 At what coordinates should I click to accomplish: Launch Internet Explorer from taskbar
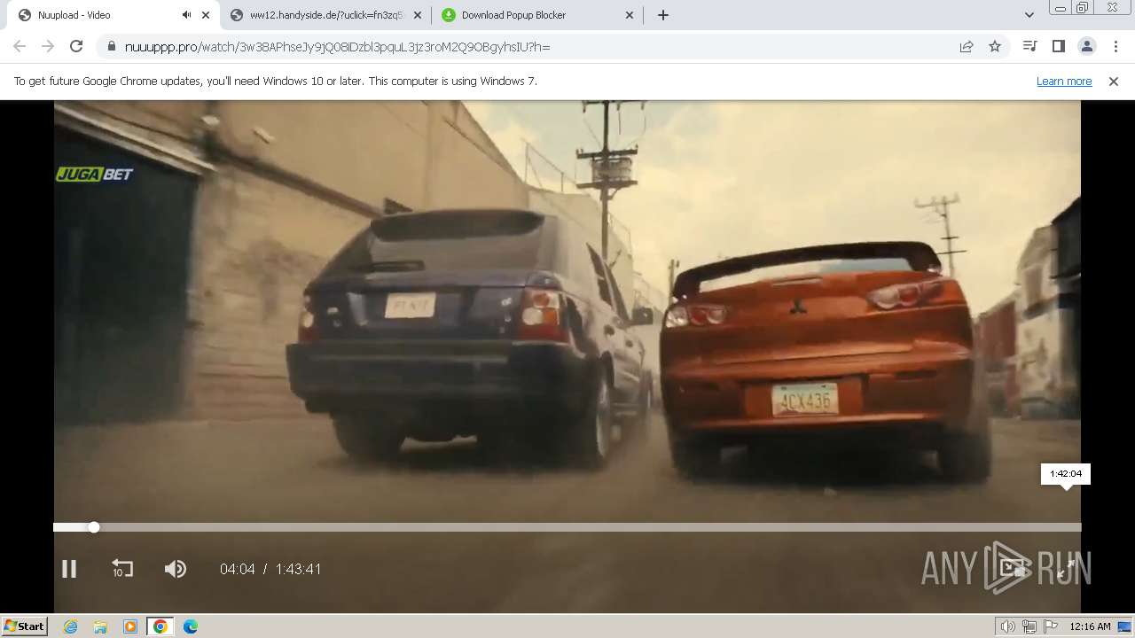(x=70, y=626)
